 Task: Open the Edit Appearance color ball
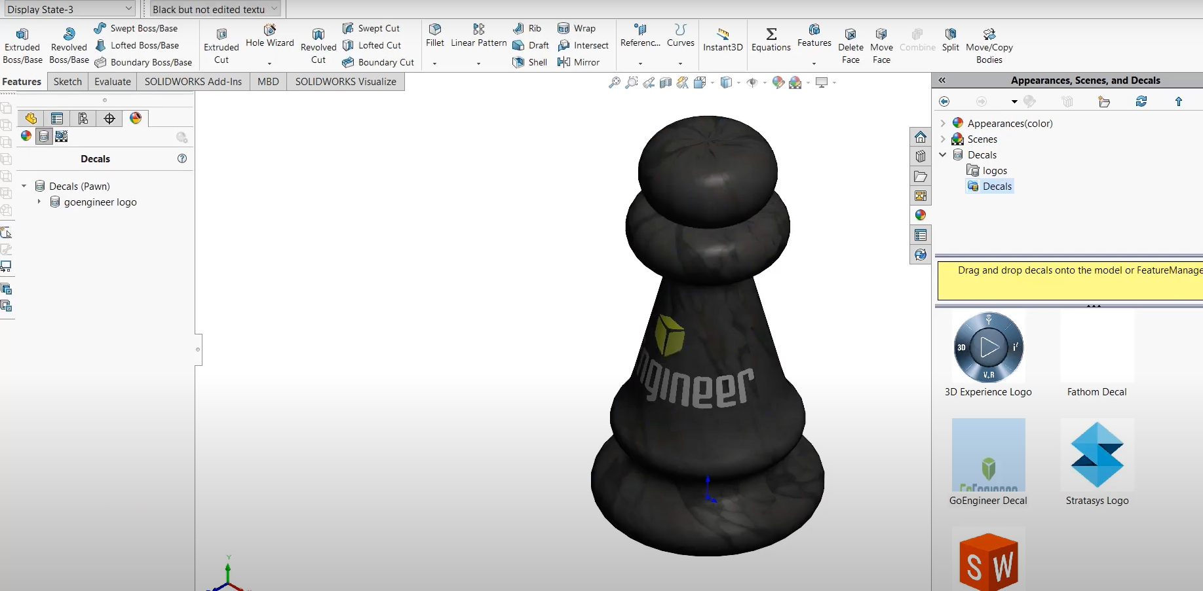[x=778, y=82]
